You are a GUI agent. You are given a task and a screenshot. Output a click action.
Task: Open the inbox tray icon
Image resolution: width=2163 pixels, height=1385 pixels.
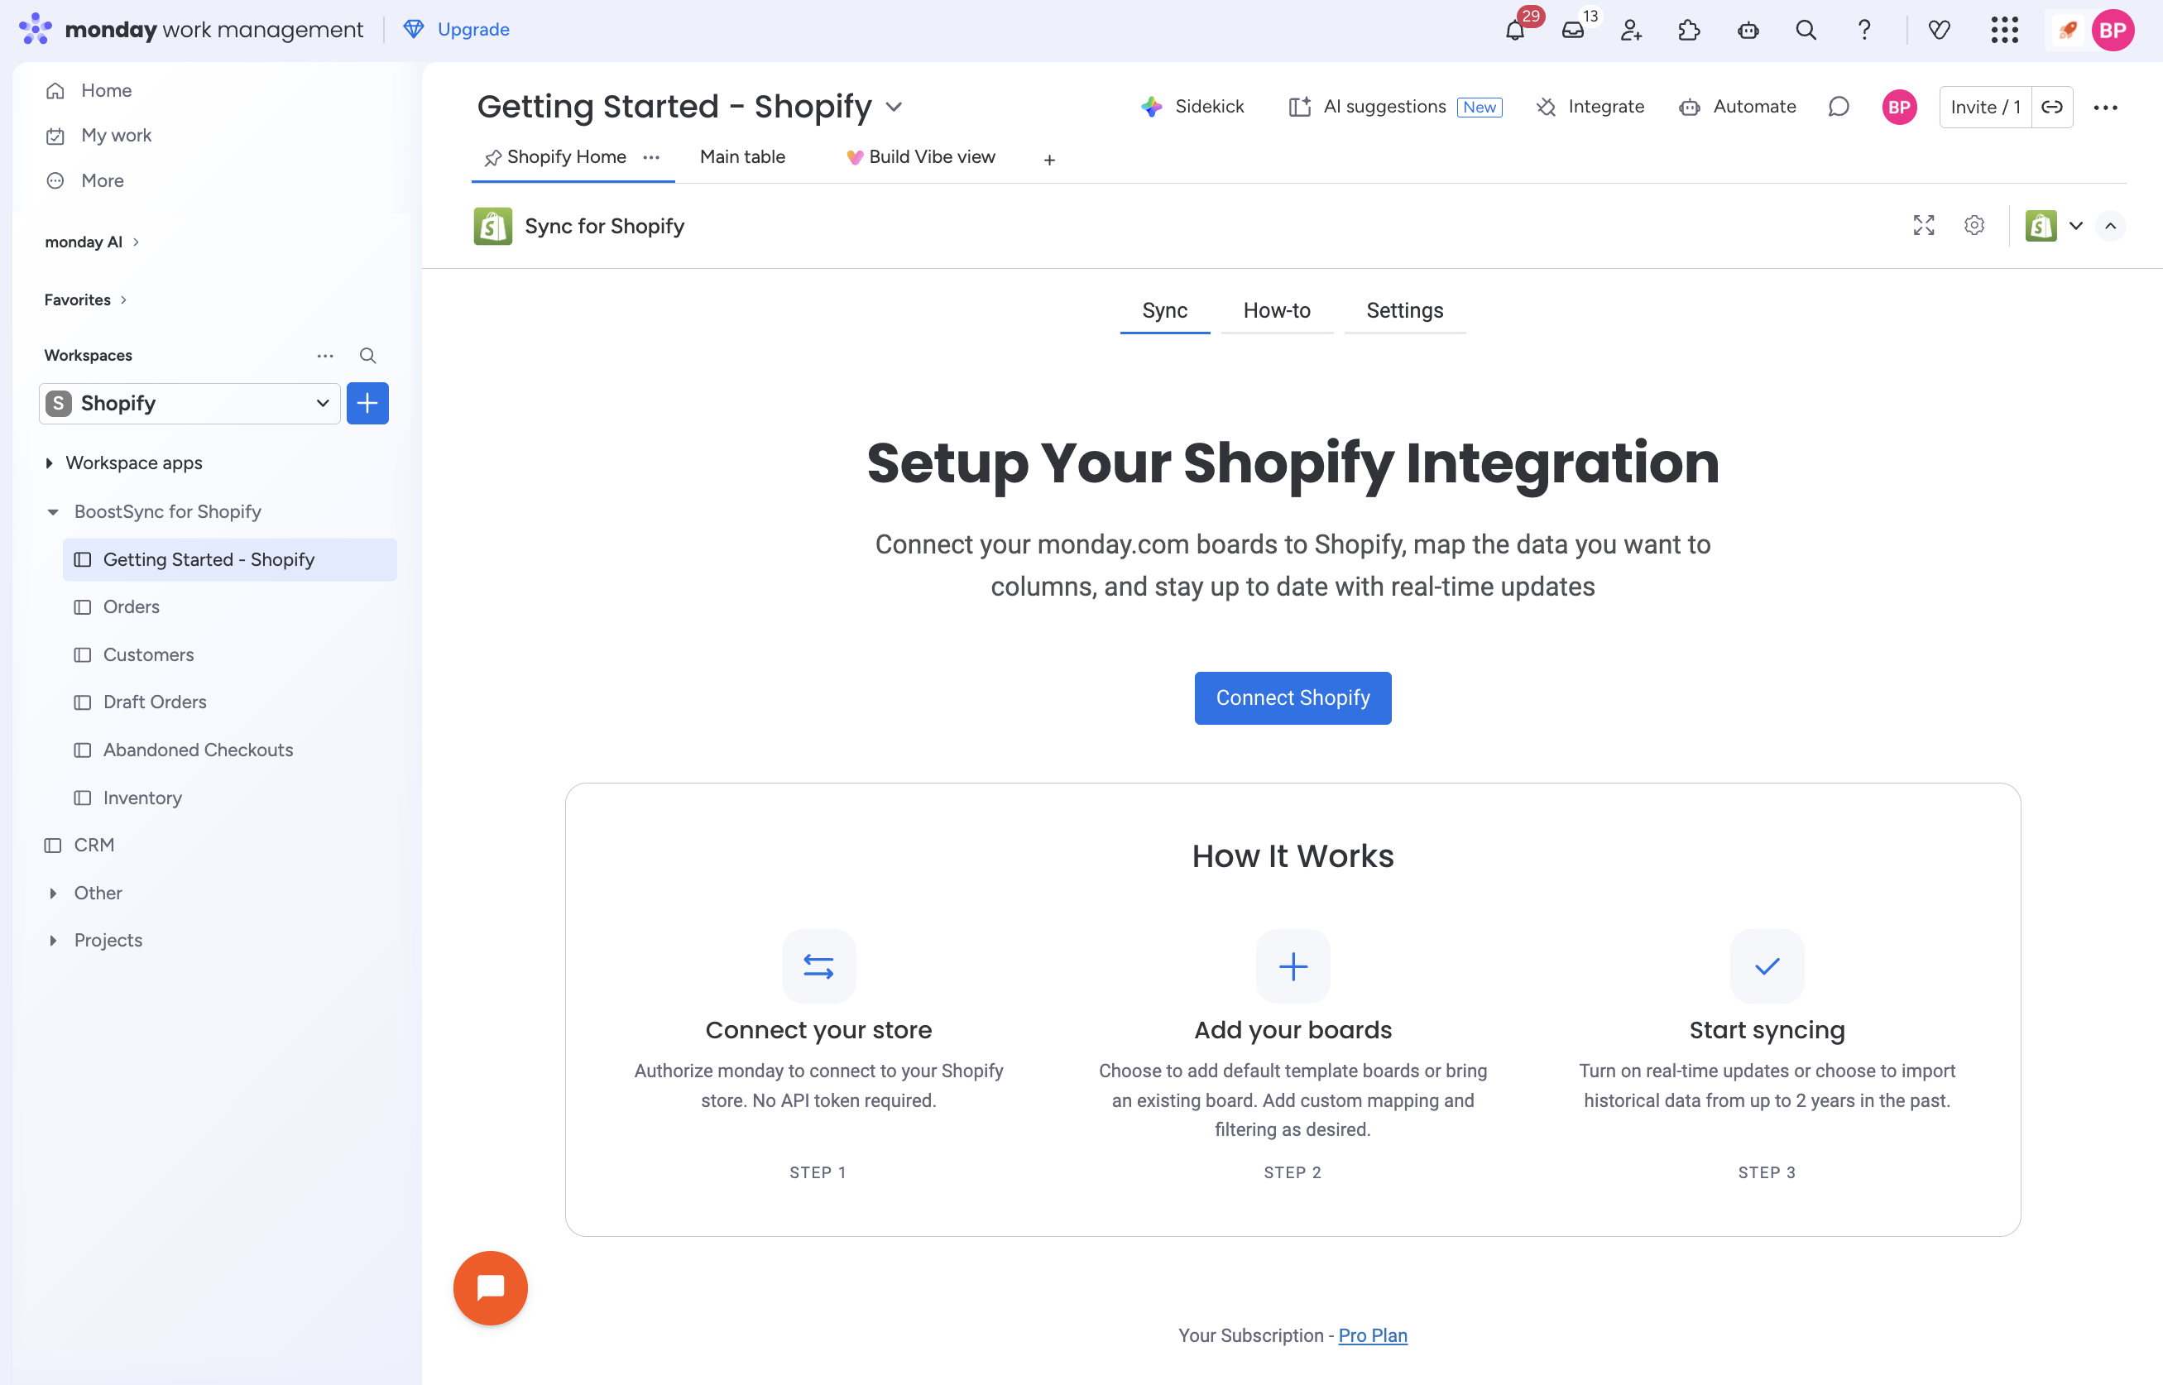1573,31
